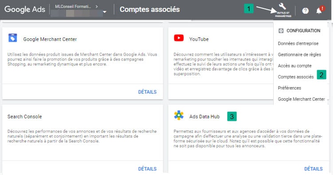Click the Ads Data Hub logo icon
Image resolution: width=334 pixels, height=175 pixels.
(x=179, y=115)
